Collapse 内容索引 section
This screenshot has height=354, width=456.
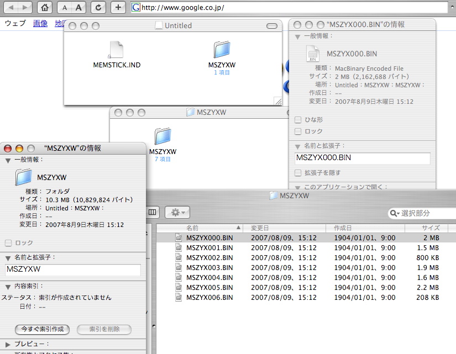8,287
